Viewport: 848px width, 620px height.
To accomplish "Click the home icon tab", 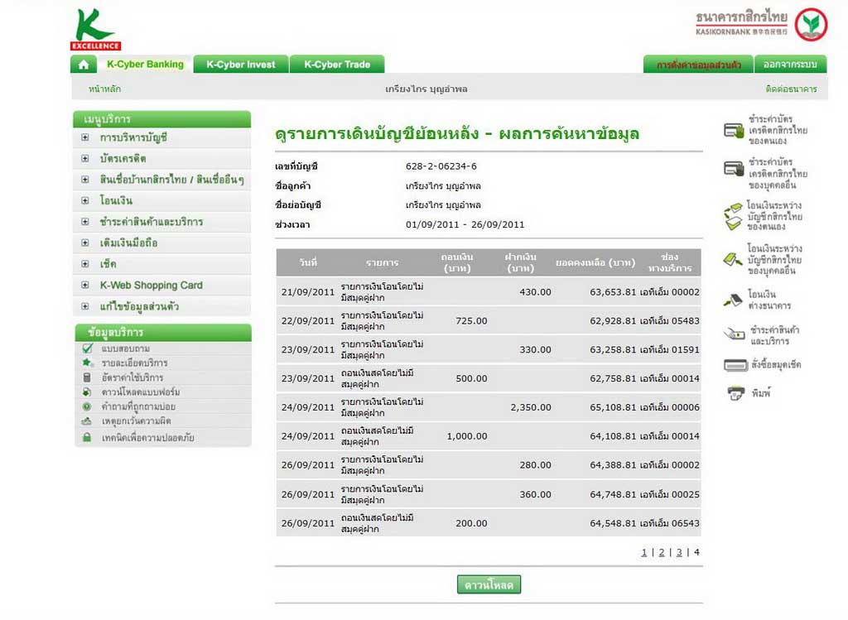I will click(x=83, y=65).
